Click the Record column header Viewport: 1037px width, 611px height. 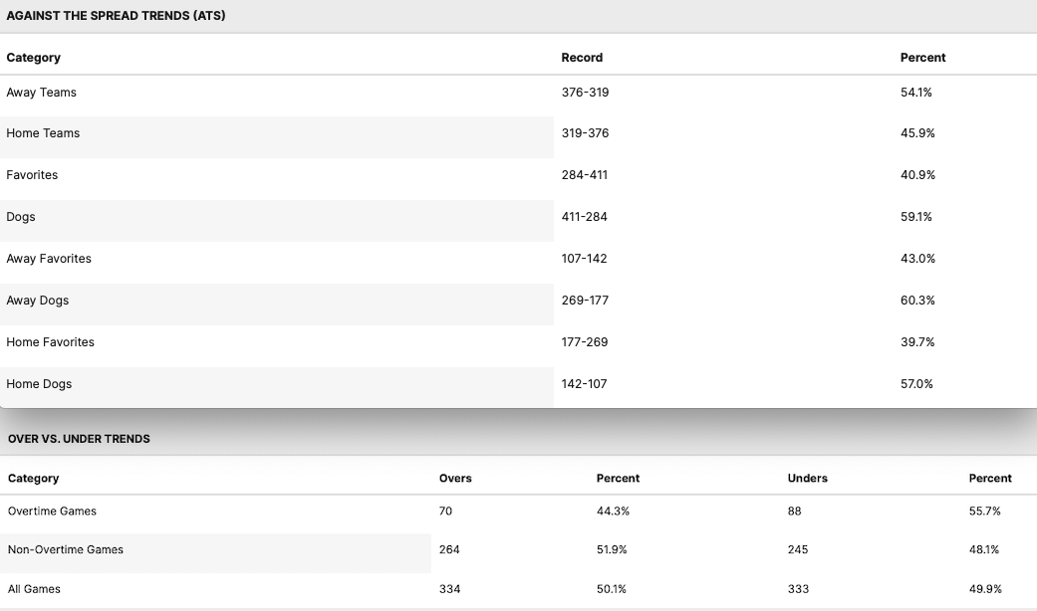582,58
